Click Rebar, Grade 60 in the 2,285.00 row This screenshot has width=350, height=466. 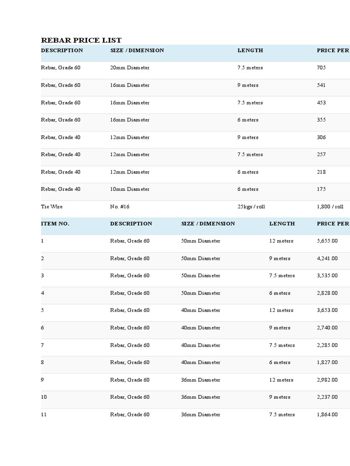click(130, 345)
